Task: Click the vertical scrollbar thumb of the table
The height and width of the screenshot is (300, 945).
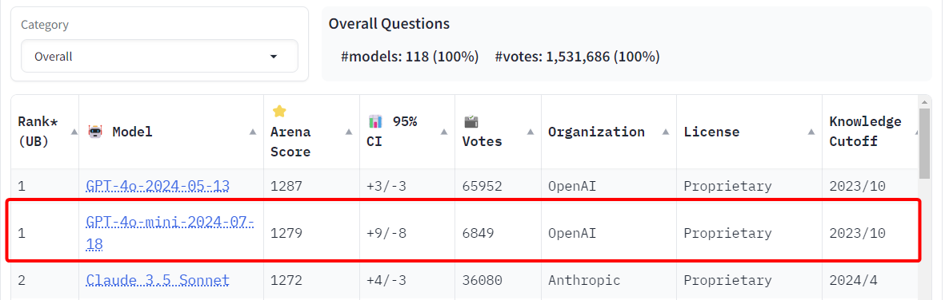Action: [x=924, y=143]
